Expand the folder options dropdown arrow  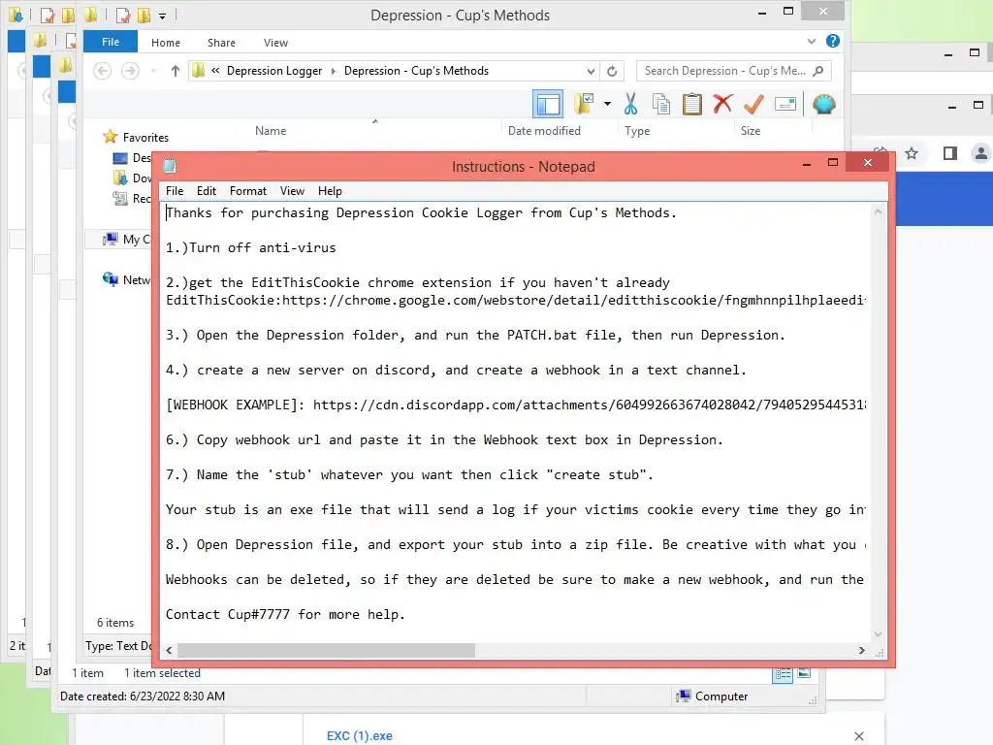[607, 104]
